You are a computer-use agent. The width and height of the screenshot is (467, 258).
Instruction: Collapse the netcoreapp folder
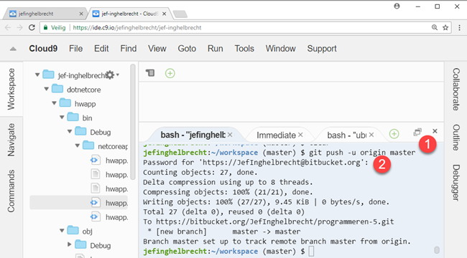point(78,145)
